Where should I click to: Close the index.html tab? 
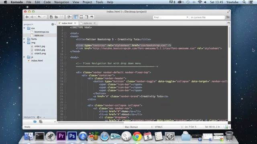click(x=75, y=23)
